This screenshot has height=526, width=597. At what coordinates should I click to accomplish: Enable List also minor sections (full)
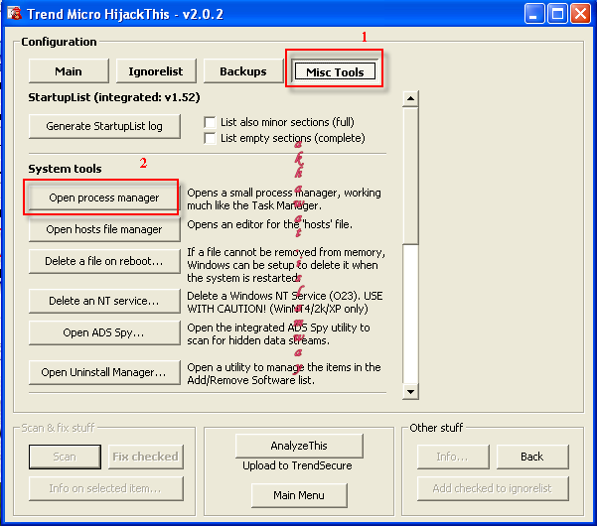click(x=210, y=122)
